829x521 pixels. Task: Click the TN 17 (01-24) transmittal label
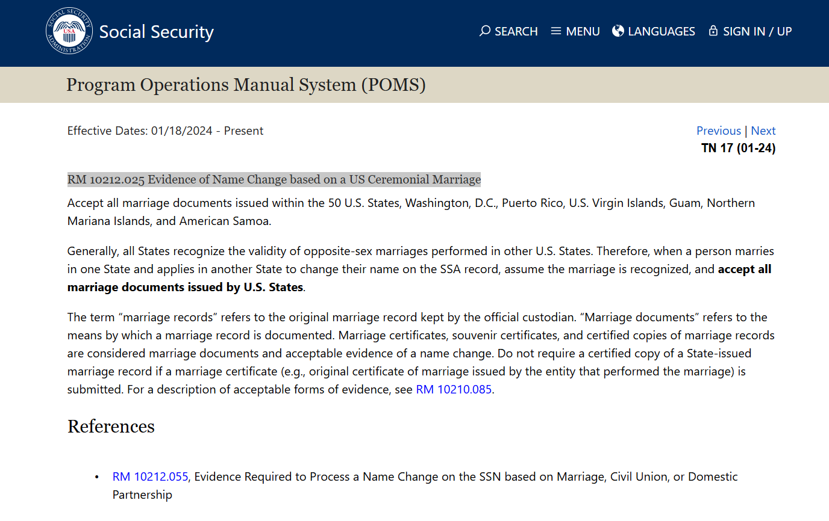click(738, 148)
